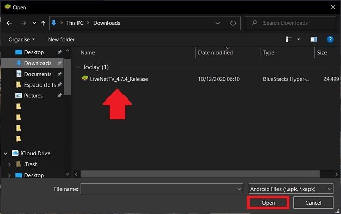Sort files by Type column
Viewport: 341px width, 214px height.
[x=269, y=53]
